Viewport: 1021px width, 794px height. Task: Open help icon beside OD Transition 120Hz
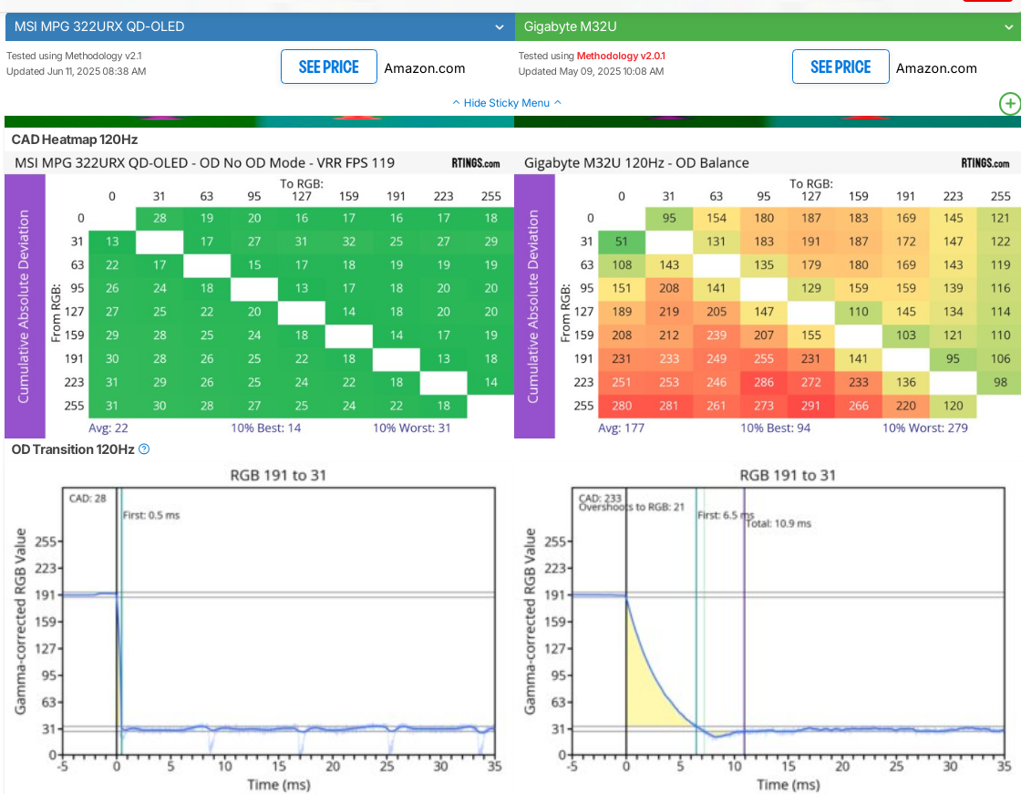(x=145, y=449)
